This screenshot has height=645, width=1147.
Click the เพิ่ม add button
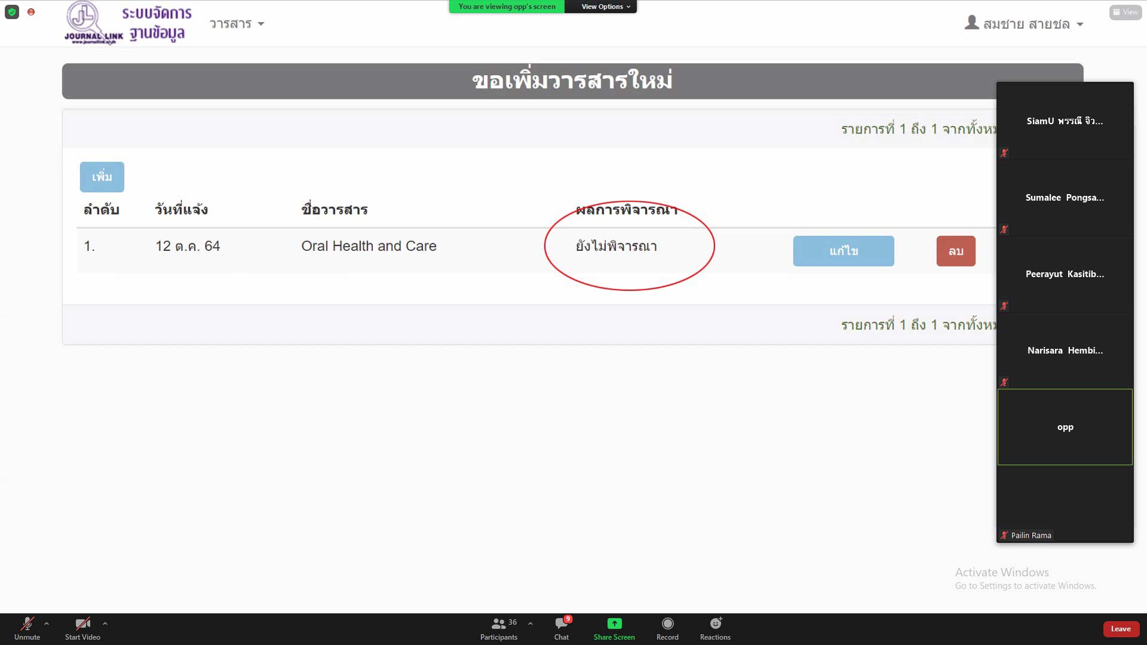(x=102, y=177)
